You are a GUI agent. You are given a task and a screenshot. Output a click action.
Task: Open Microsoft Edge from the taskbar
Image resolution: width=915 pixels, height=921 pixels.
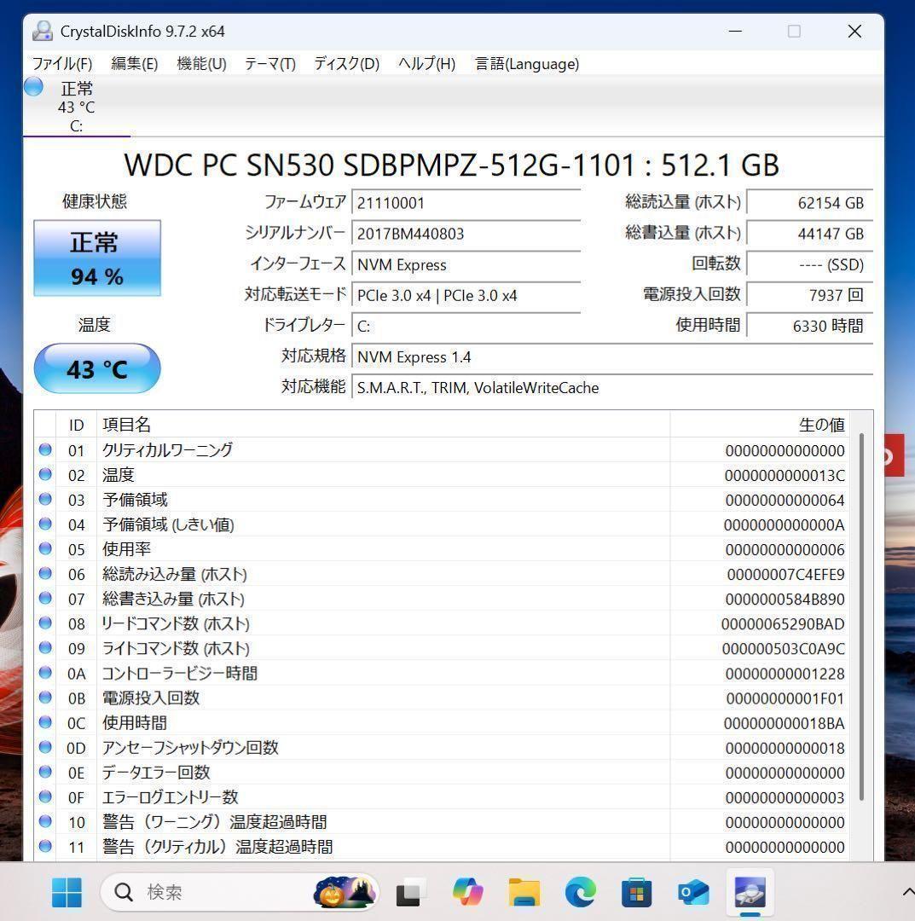(580, 892)
